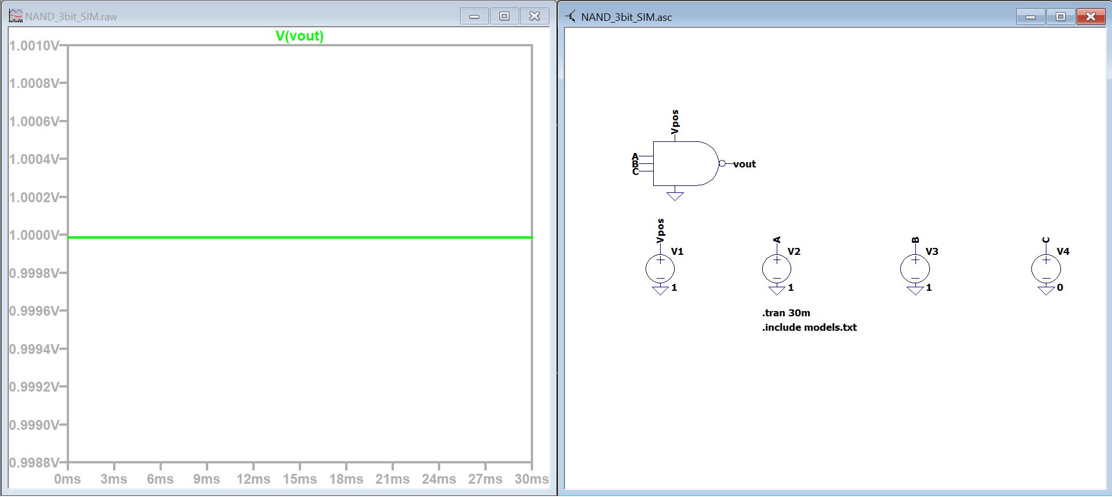Select the .include models.txt directive

pos(809,327)
